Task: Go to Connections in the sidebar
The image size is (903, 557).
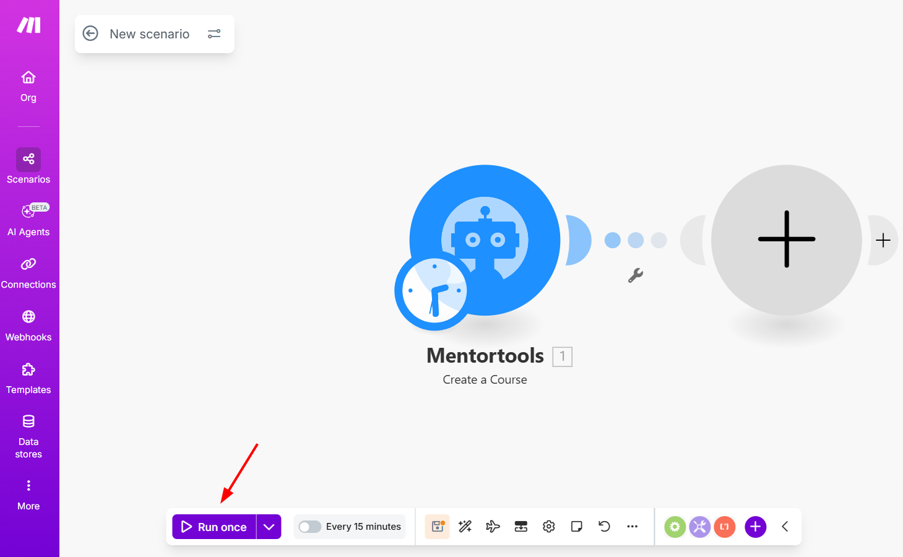Action: click(x=28, y=274)
